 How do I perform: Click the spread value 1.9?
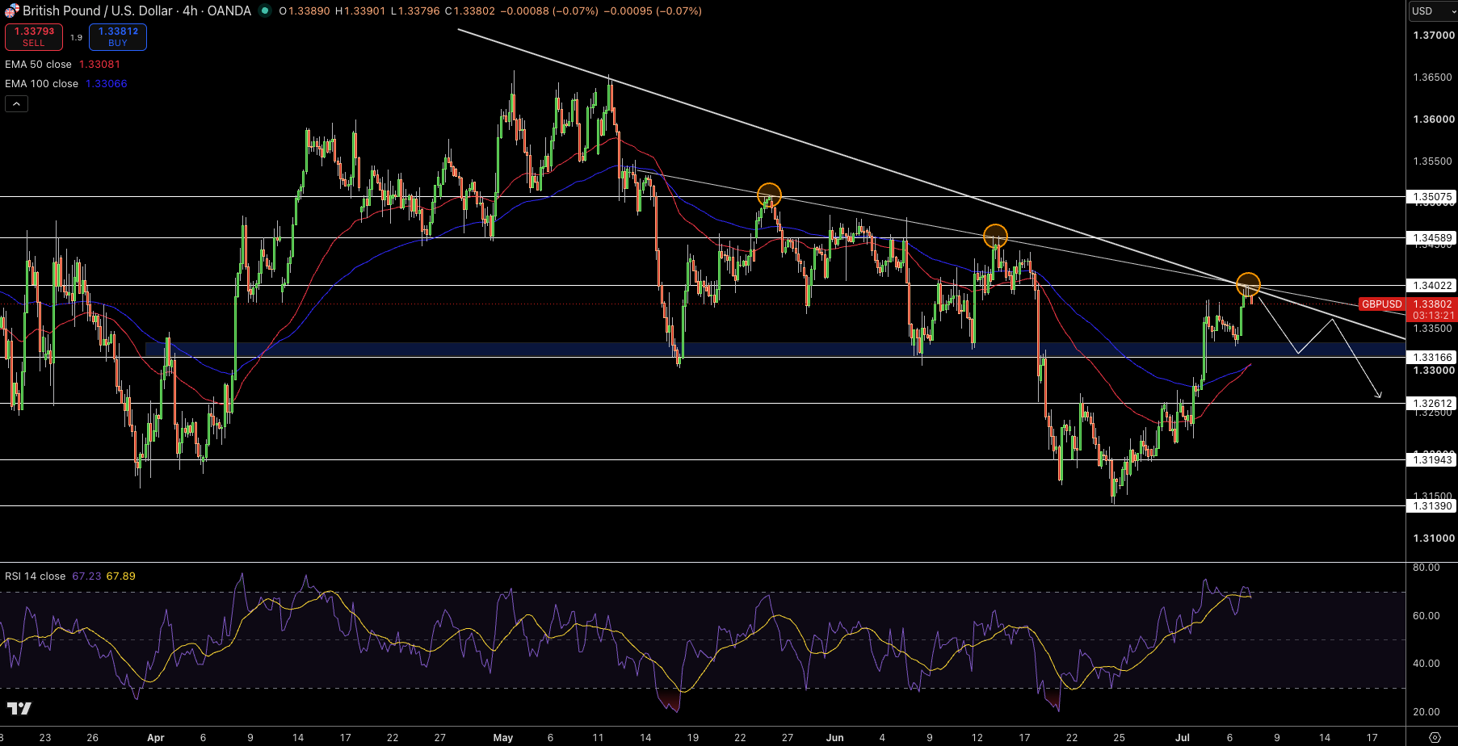tap(76, 38)
